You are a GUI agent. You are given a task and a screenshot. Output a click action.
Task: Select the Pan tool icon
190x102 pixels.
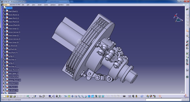(x=72, y=96)
